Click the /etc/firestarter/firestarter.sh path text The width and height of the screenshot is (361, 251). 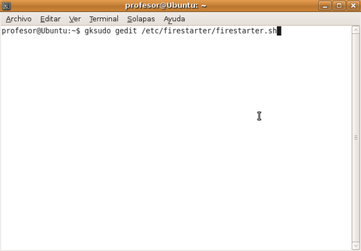click(209, 31)
